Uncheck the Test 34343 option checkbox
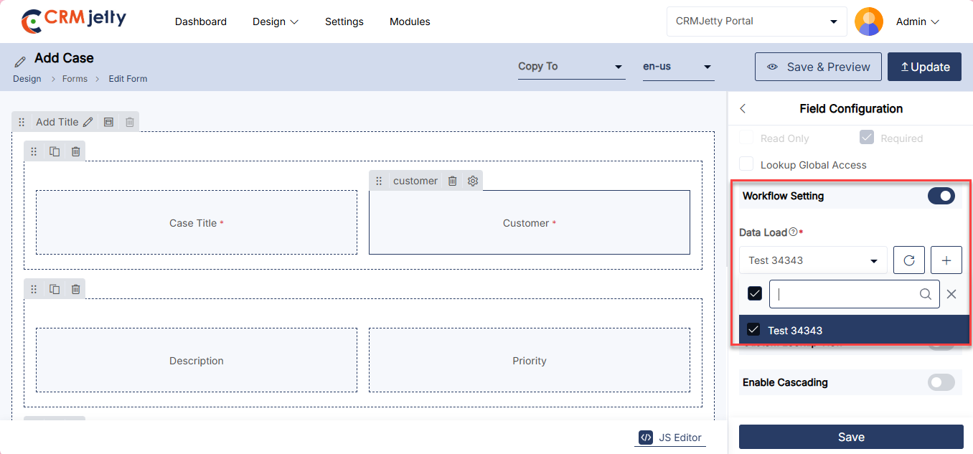 click(x=753, y=330)
